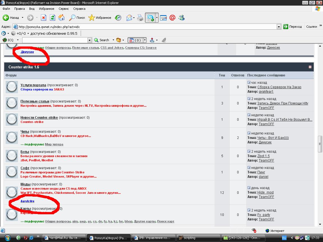Open the Сервис menu
Viewport: 323px width, 242px height.
click(64, 9)
